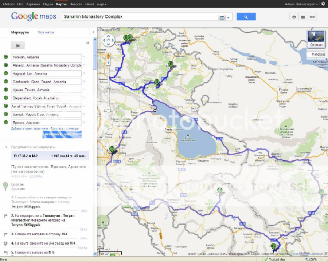Click the envelope icon to email map
Screen dimensions: 328x262
tap(303, 17)
